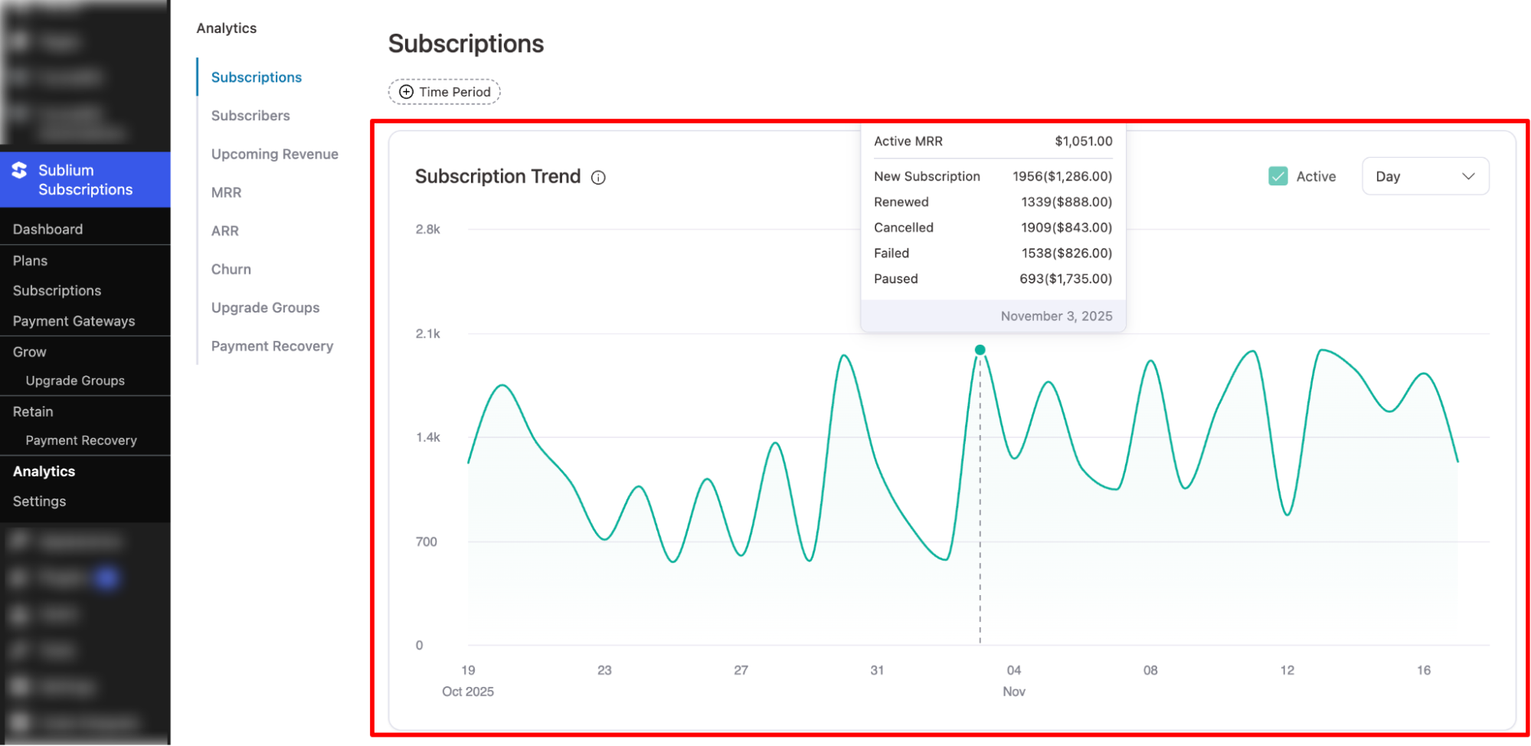This screenshot has height=746, width=1531.
Task: Select the November 3 data point on the chart
Action: [x=980, y=349]
